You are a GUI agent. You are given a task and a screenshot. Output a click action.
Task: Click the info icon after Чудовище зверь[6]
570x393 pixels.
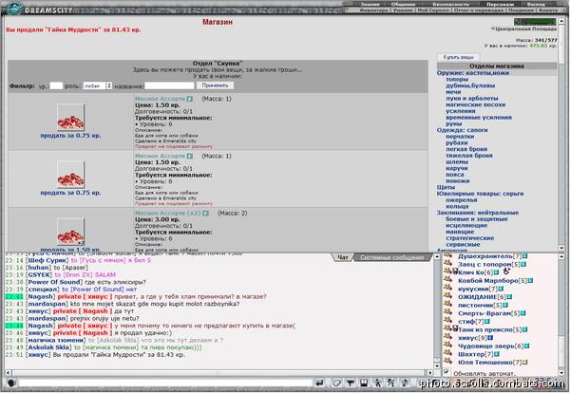click(526, 346)
